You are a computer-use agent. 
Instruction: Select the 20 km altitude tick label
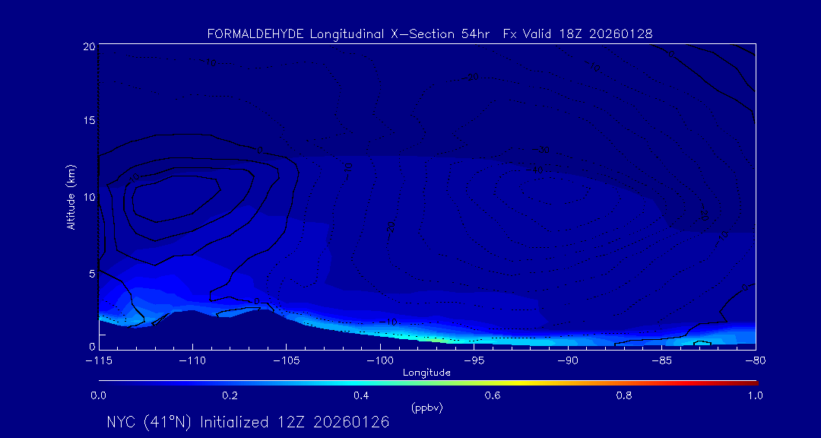coord(89,46)
